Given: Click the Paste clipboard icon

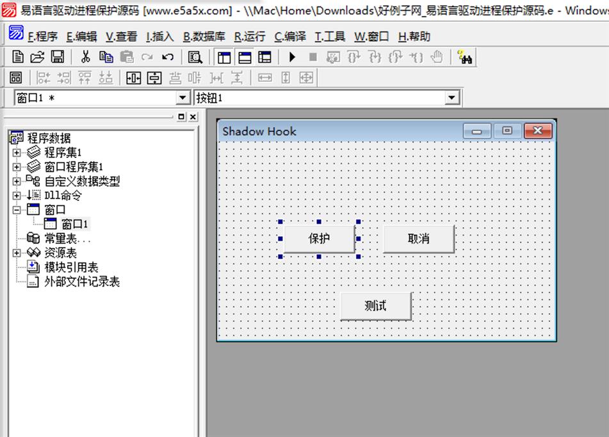Looking at the screenshot, I should [127, 57].
